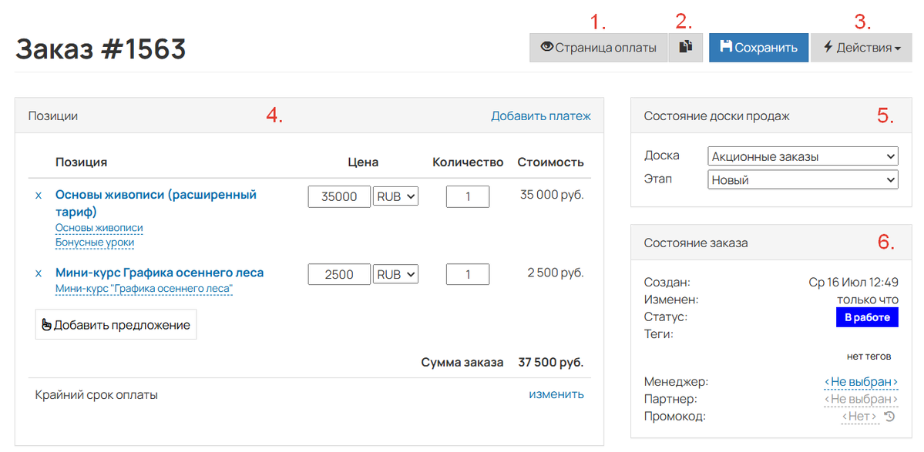Click the нет тегов tags text

pyautogui.click(x=869, y=357)
